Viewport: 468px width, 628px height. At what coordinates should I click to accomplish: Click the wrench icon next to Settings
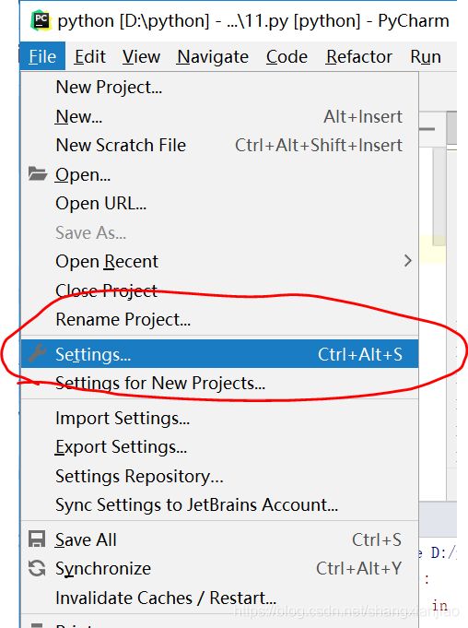tap(37, 353)
